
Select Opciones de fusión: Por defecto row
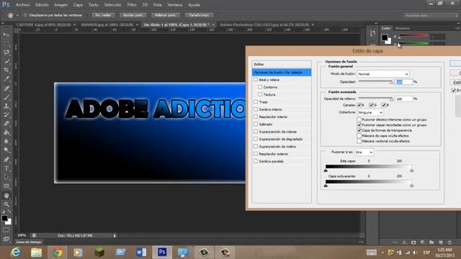pos(282,72)
